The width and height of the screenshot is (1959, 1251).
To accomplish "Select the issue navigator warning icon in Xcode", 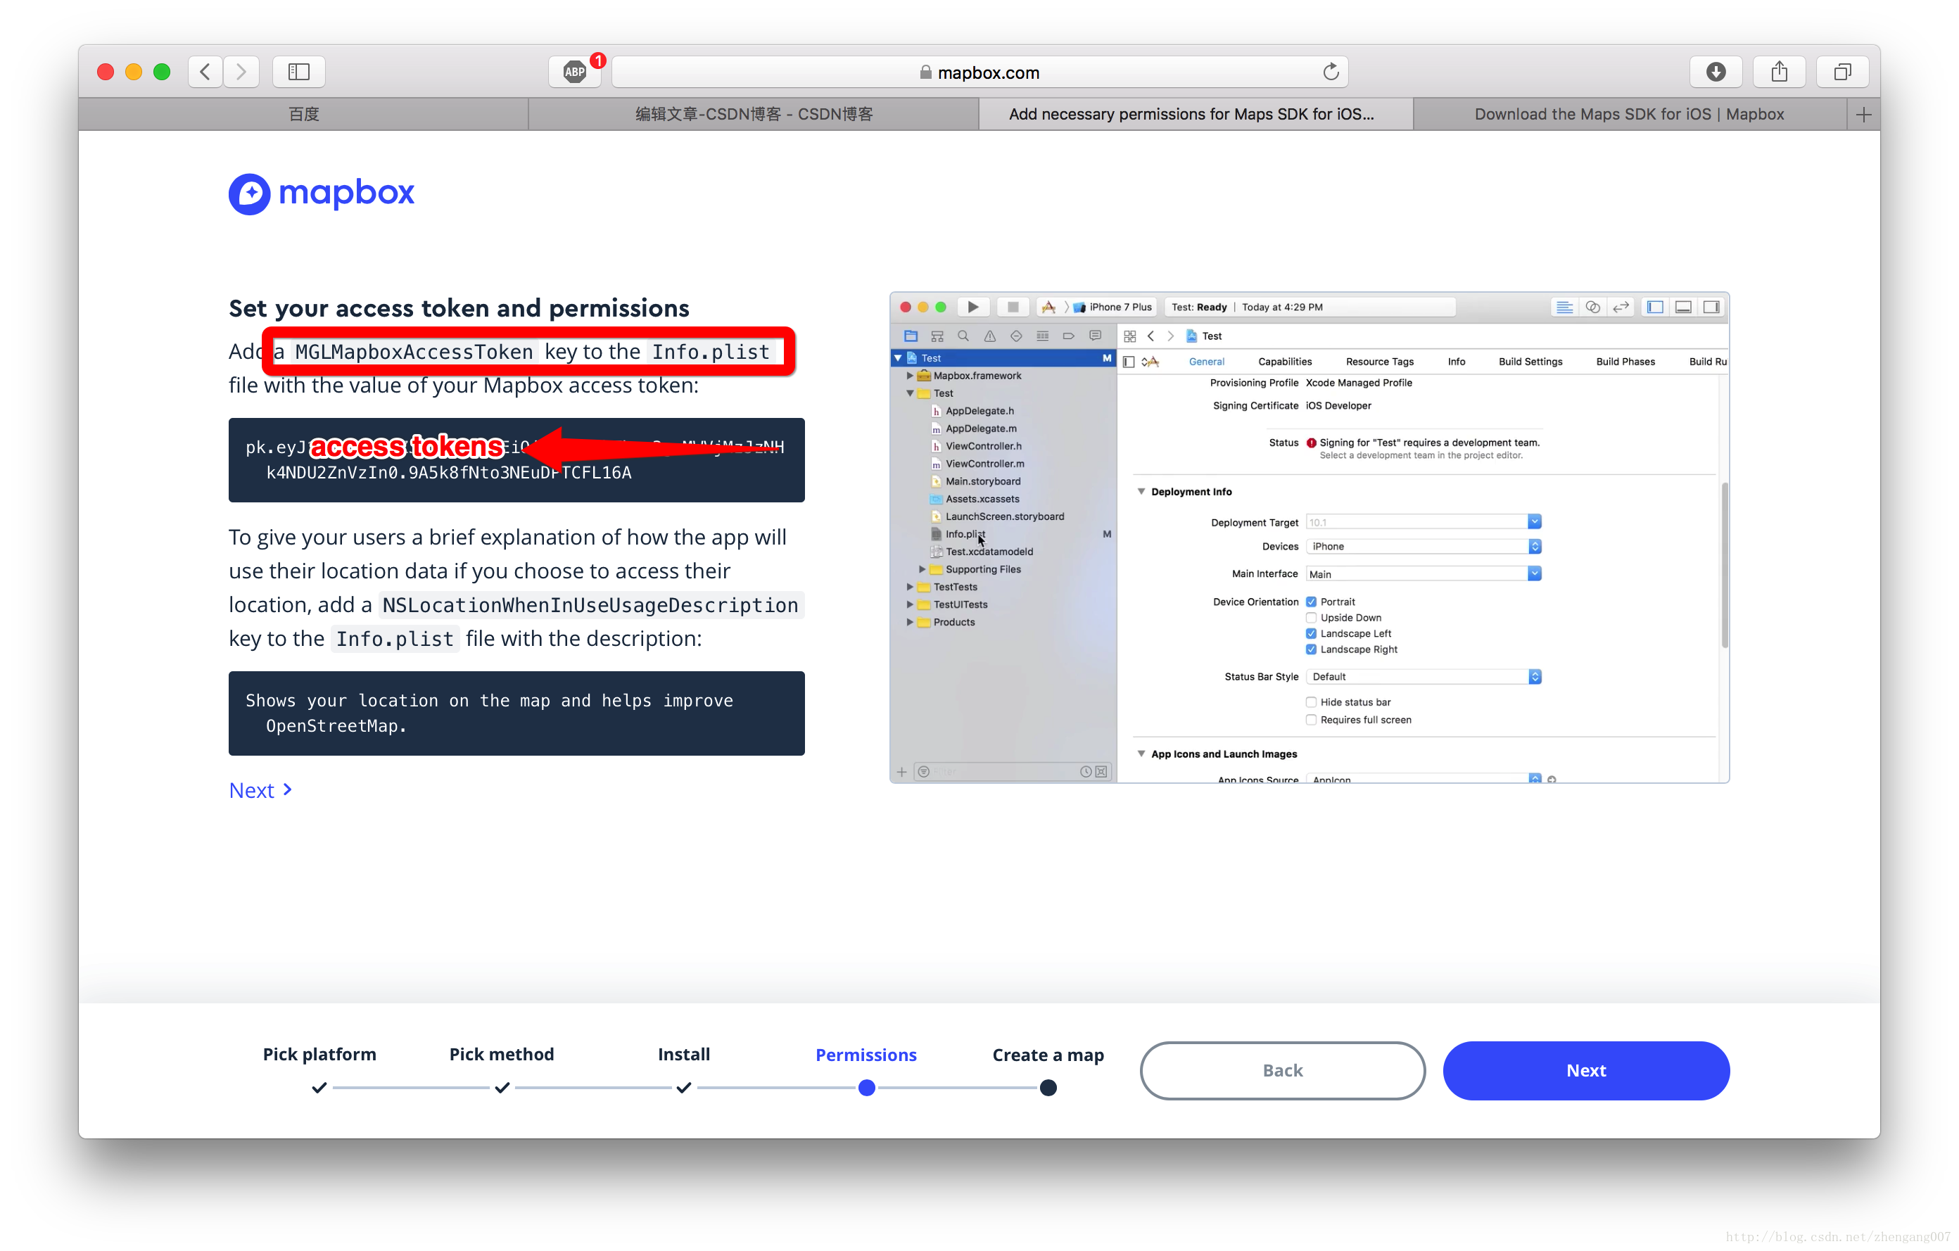I will (x=989, y=336).
